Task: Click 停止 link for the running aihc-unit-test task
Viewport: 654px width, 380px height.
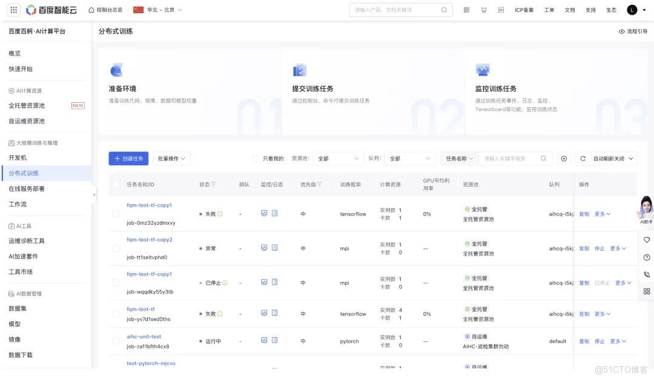Action: click(599, 341)
